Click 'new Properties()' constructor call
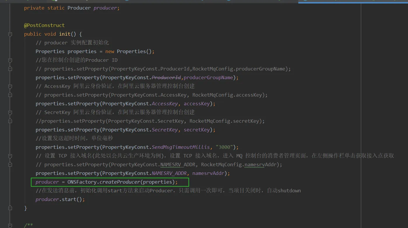The width and height of the screenshot is (408, 228). click(129, 51)
